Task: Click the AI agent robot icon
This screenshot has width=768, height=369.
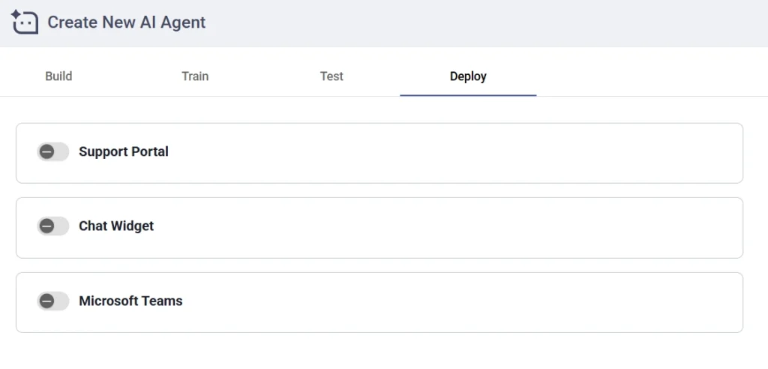Action: pyautogui.click(x=25, y=22)
